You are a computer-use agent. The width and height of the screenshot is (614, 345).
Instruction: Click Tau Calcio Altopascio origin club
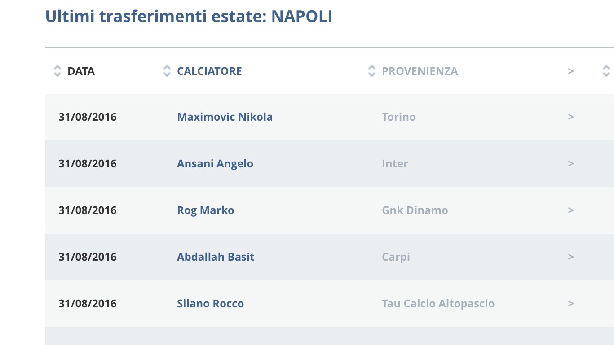click(x=438, y=304)
